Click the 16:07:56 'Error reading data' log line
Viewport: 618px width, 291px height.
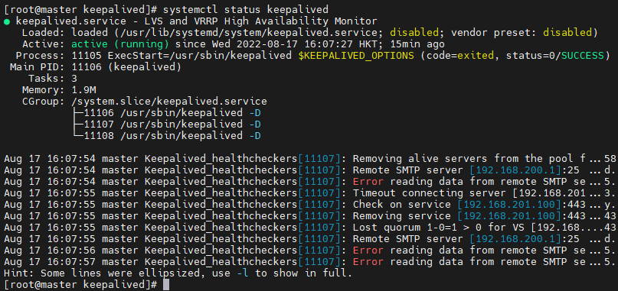[x=310, y=250]
